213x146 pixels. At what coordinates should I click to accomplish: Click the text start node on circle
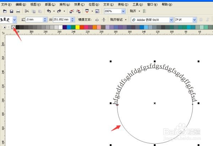tap(117, 105)
